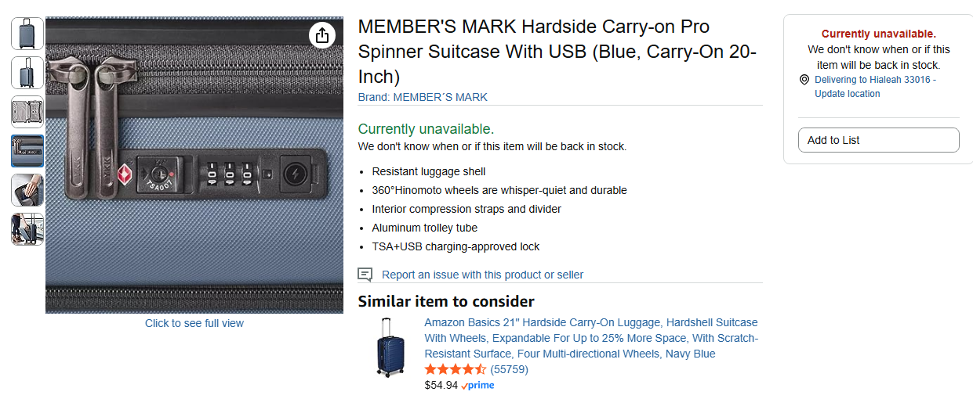
Task: Click the report issue speech bubble icon
Action: pos(365,275)
